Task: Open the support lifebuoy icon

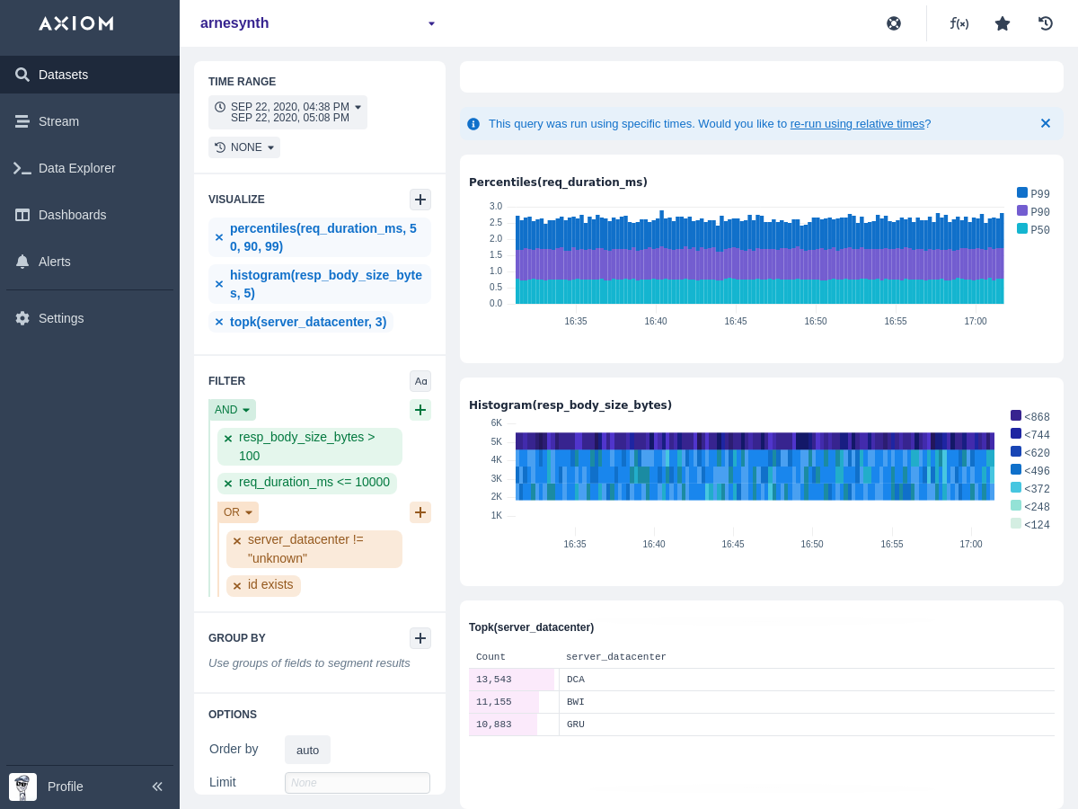Action: click(894, 23)
